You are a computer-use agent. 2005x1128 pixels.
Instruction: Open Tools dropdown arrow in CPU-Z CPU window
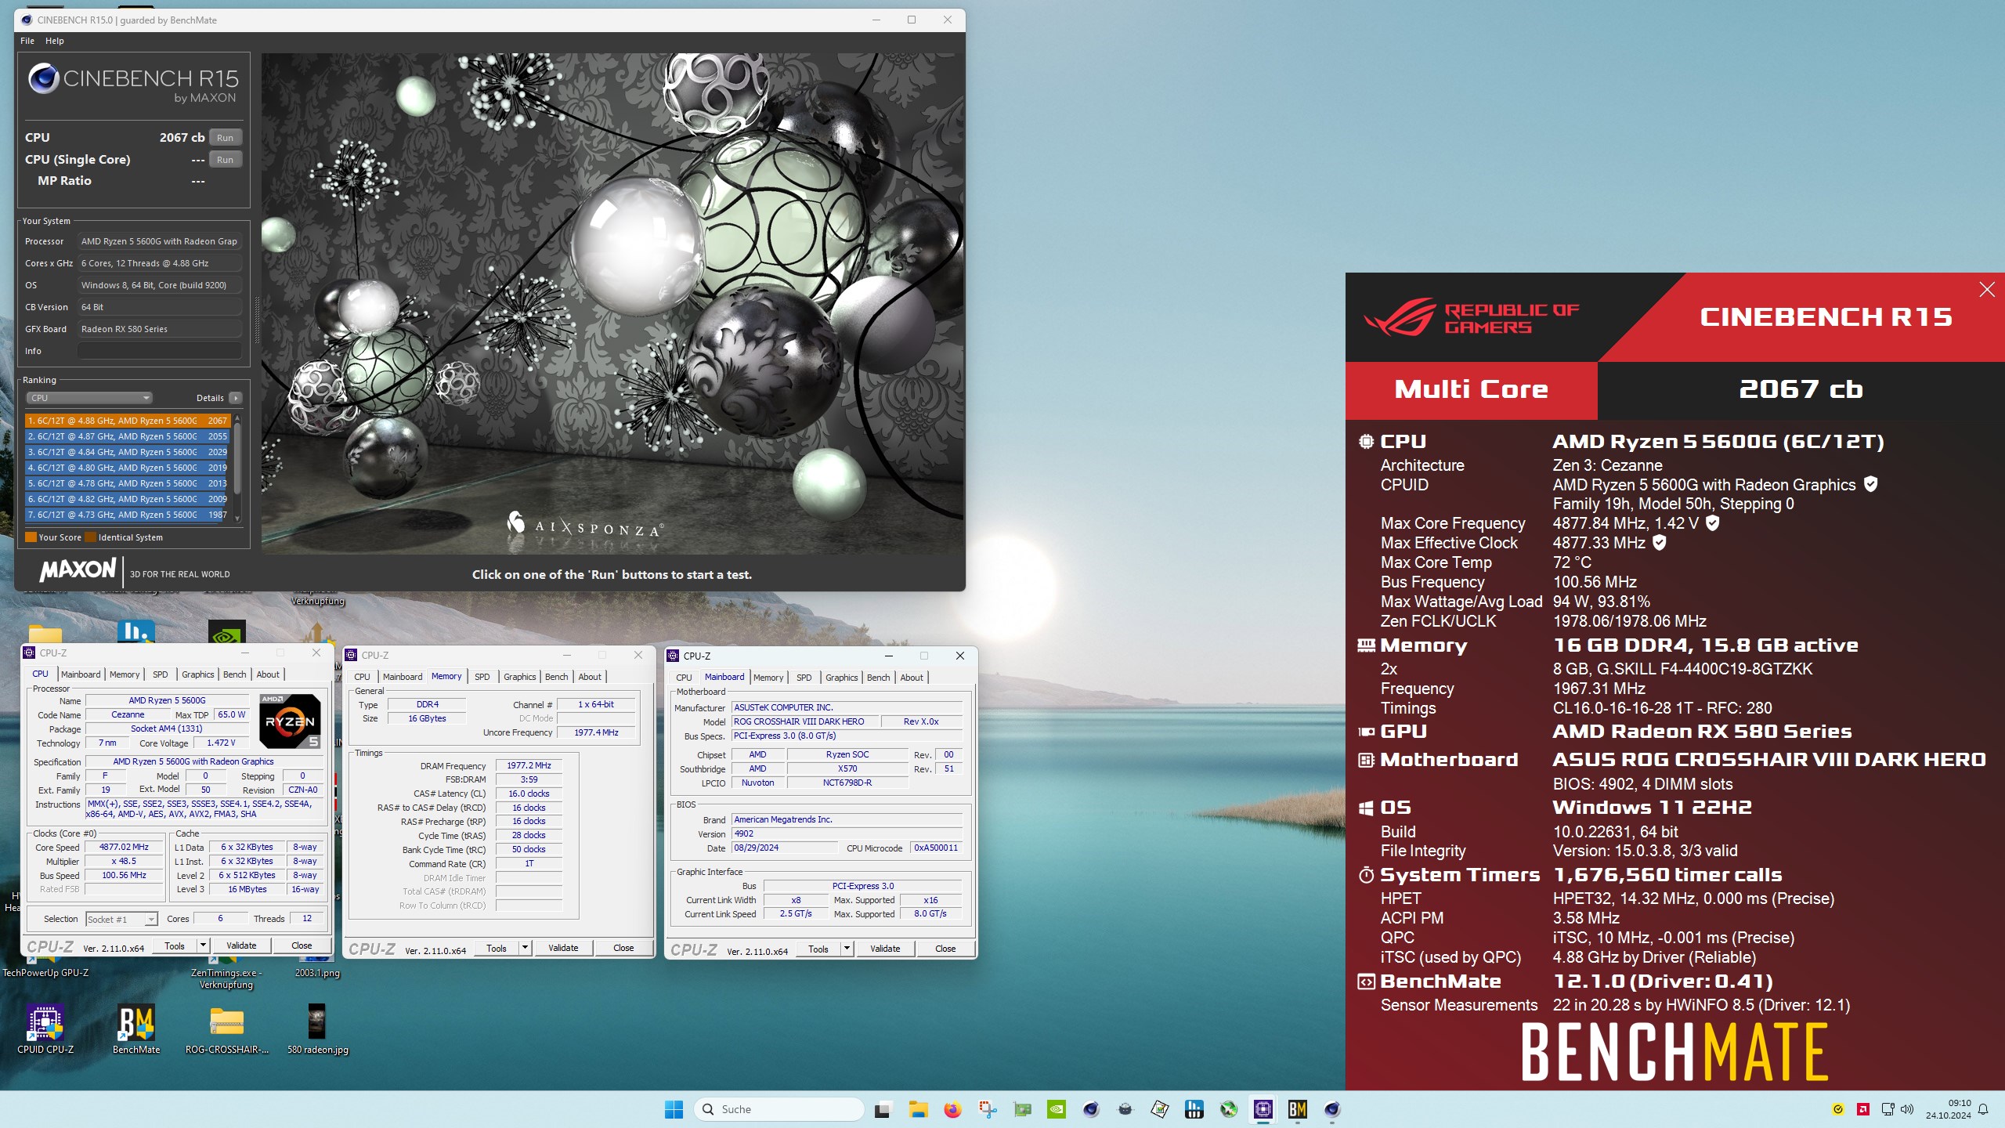coord(203,945)
